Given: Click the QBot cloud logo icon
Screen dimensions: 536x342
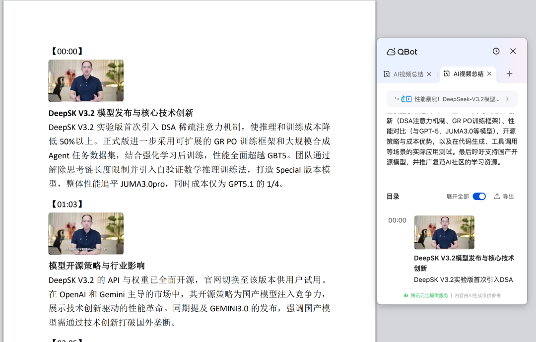Looking at the screenshot, I should [391, 52].
